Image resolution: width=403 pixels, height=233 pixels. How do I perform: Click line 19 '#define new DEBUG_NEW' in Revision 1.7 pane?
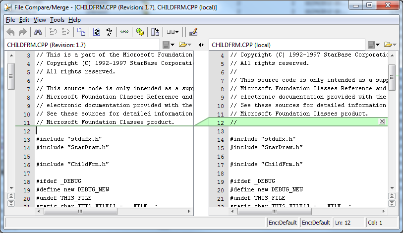(73, 189)
